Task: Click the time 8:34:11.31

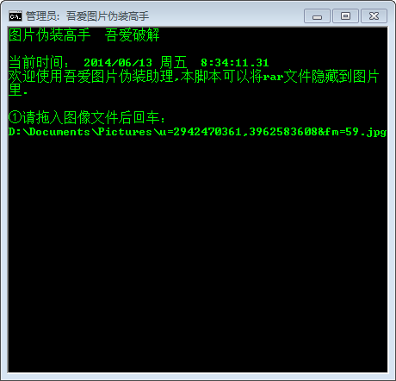Action: click(235, 63)
